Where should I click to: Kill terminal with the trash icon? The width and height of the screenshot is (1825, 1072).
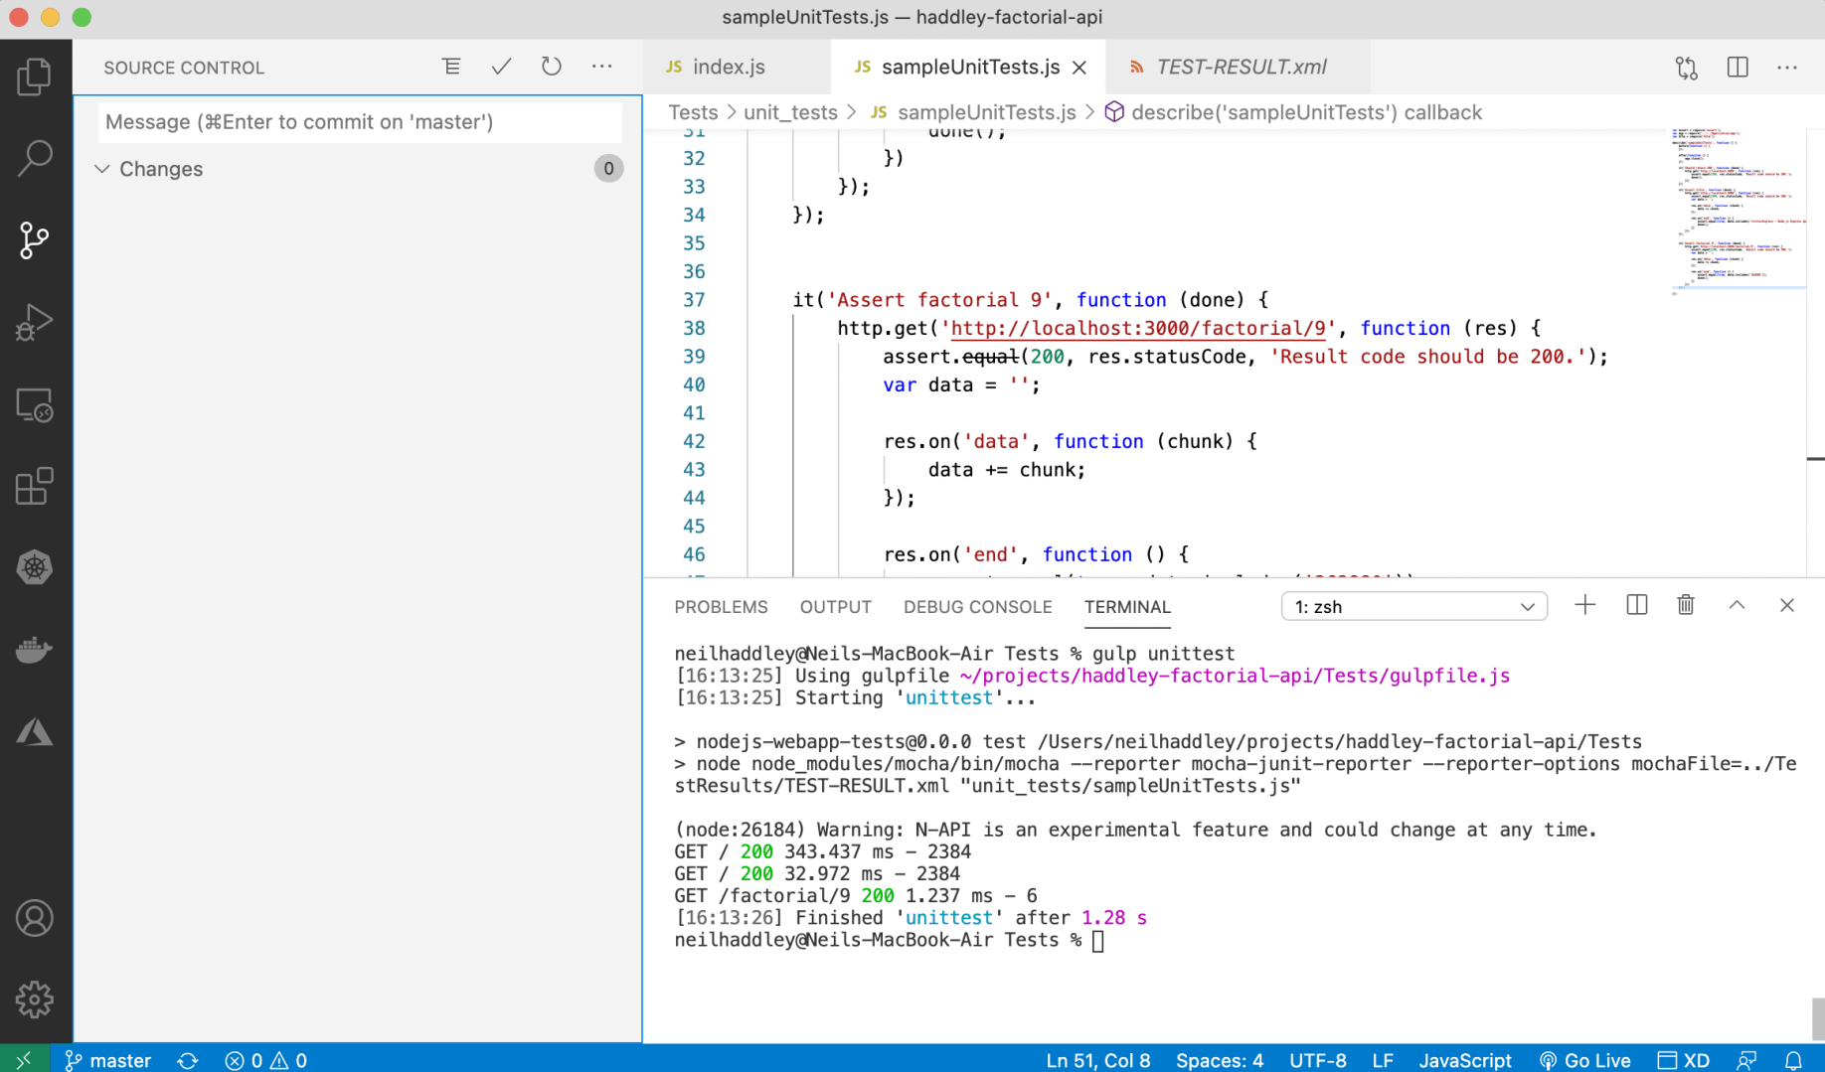click(x=1686, y=605)
